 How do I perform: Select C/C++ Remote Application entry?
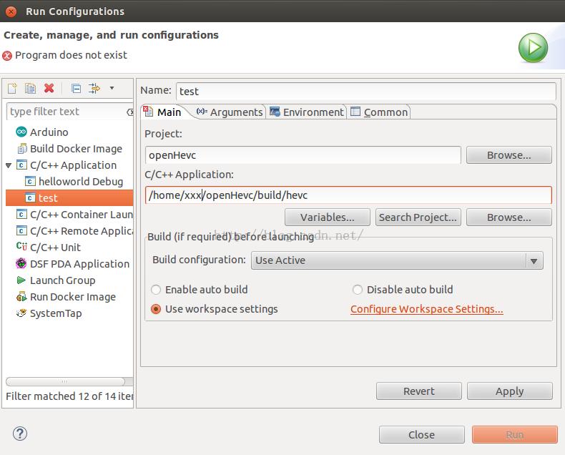pos(82,231)
